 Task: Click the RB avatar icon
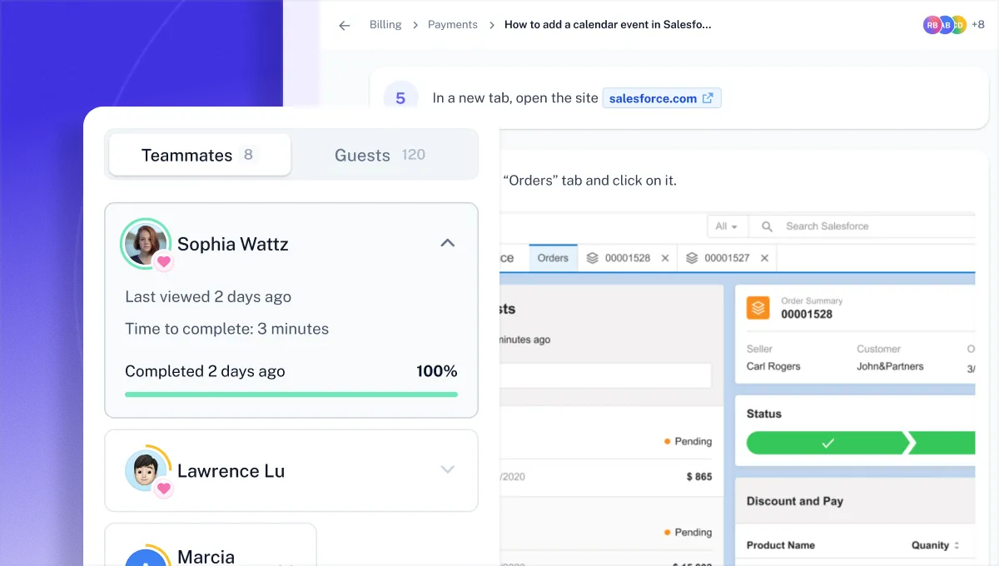932,25
